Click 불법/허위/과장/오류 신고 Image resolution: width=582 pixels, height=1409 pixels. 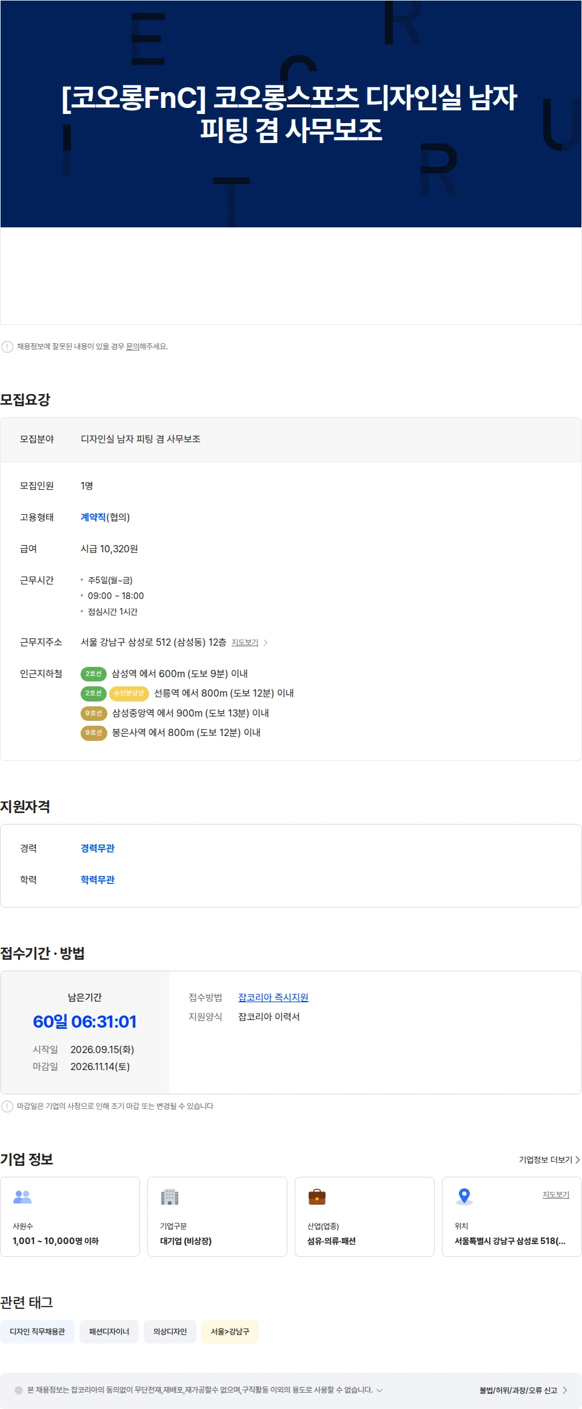click(x=523, y=1390)
